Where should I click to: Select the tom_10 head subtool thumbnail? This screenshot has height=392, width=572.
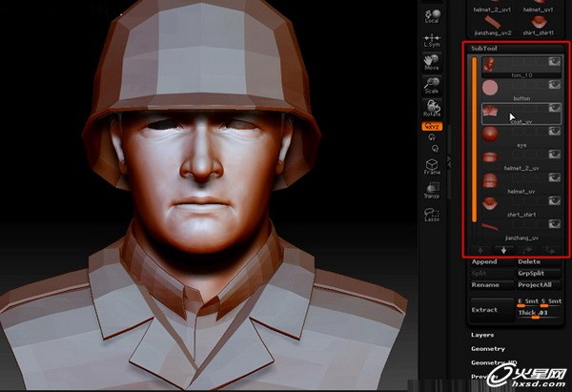click(490, 64)
